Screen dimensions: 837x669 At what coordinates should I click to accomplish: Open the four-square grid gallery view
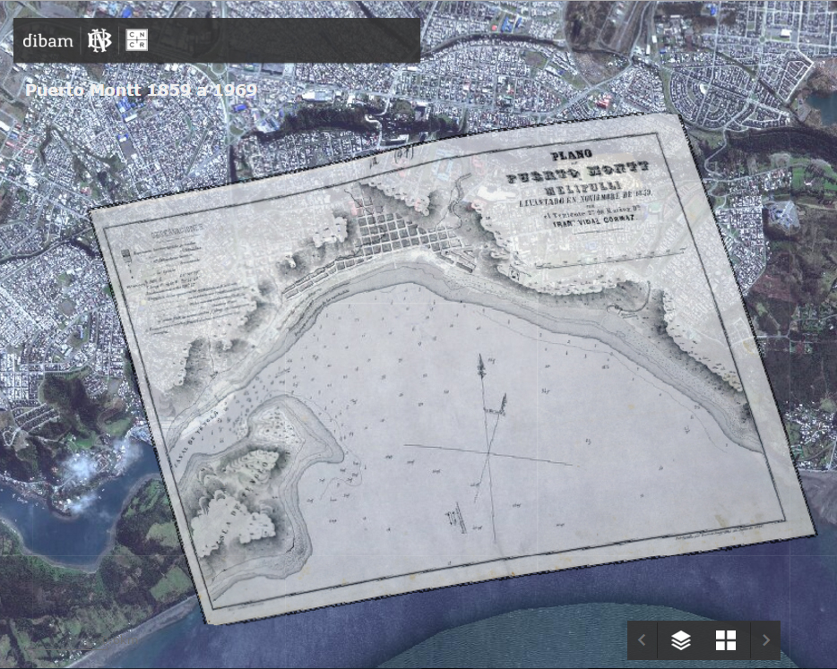(x=726, y=640)
